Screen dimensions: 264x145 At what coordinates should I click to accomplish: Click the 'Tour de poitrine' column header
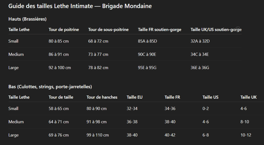pyautogui.click(x=64, y=30)
